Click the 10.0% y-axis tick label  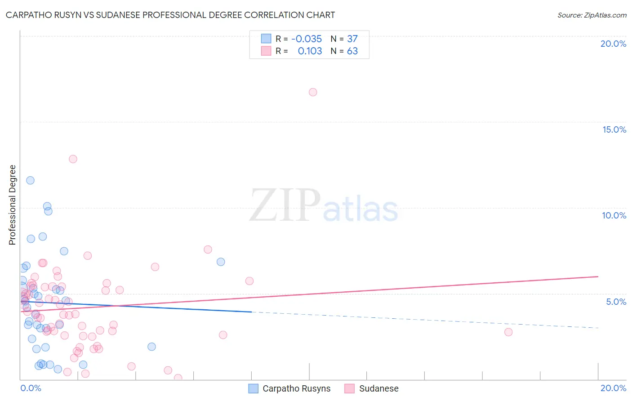(614, 215)
